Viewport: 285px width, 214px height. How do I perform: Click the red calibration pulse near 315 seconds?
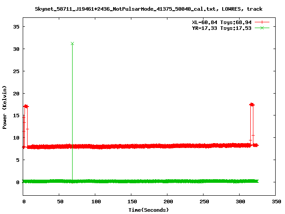252,125
